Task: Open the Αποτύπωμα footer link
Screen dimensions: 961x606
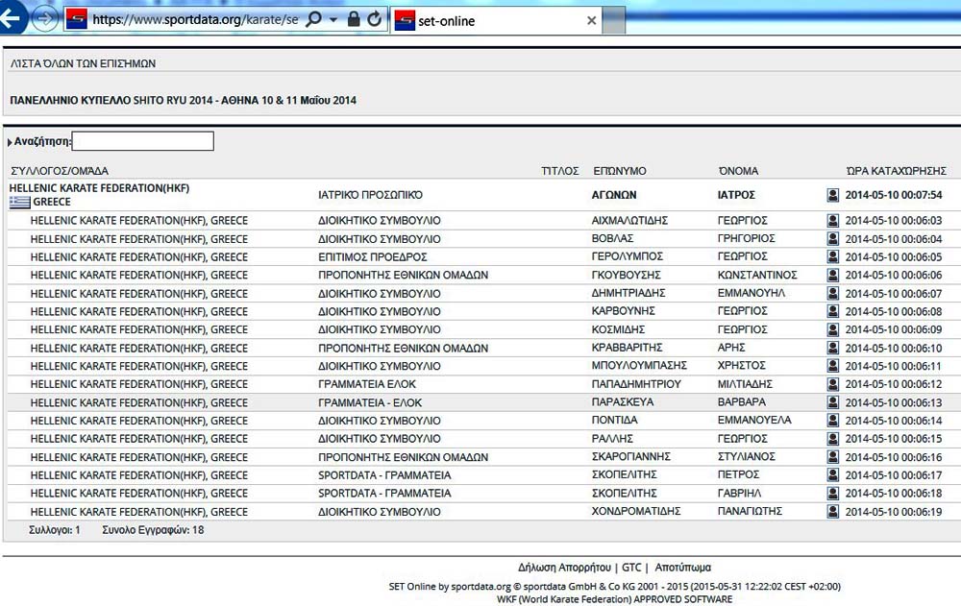Action: pyautogui.click(x=682, y=568)
